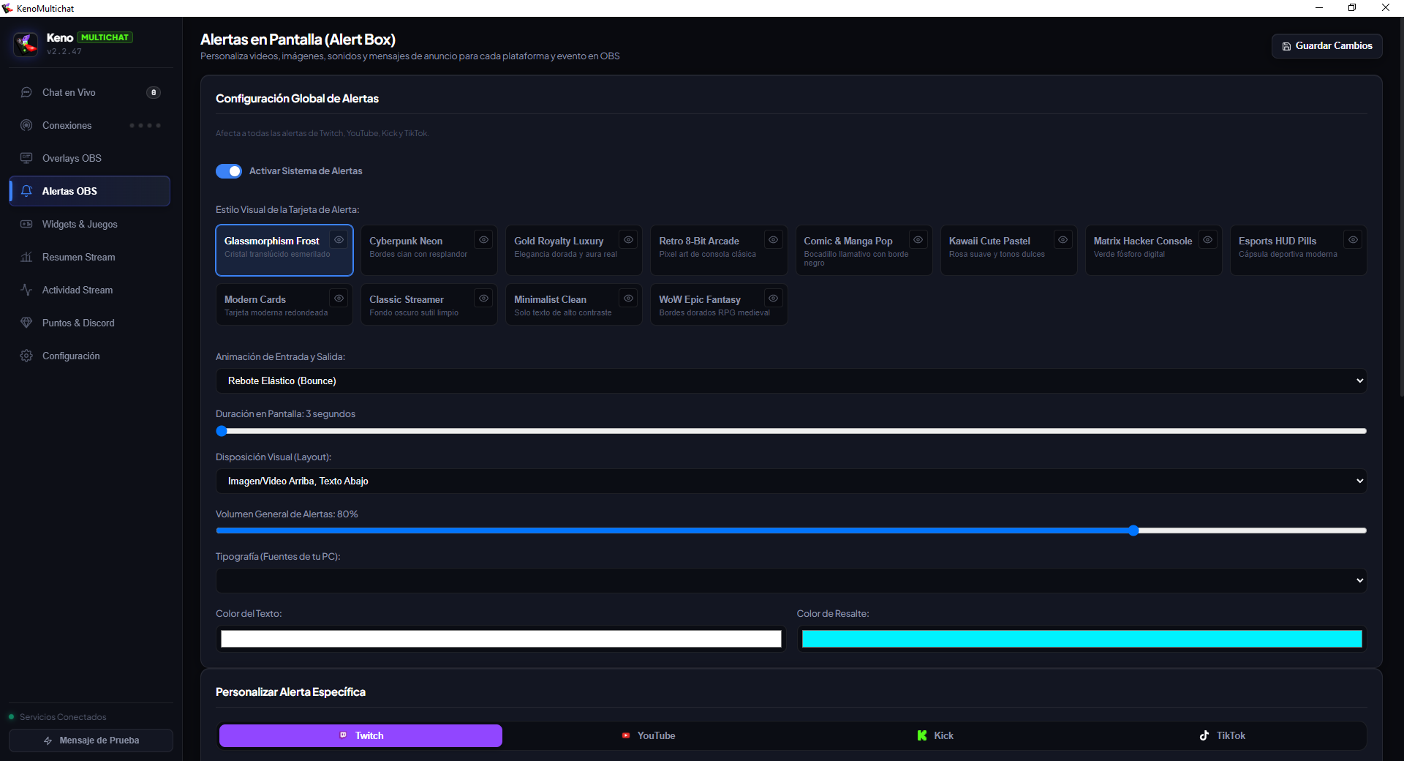Viewport: 1404px width, 761px height.
Task: Open the Color del Texto white swatch
Action: click(501, 639)
